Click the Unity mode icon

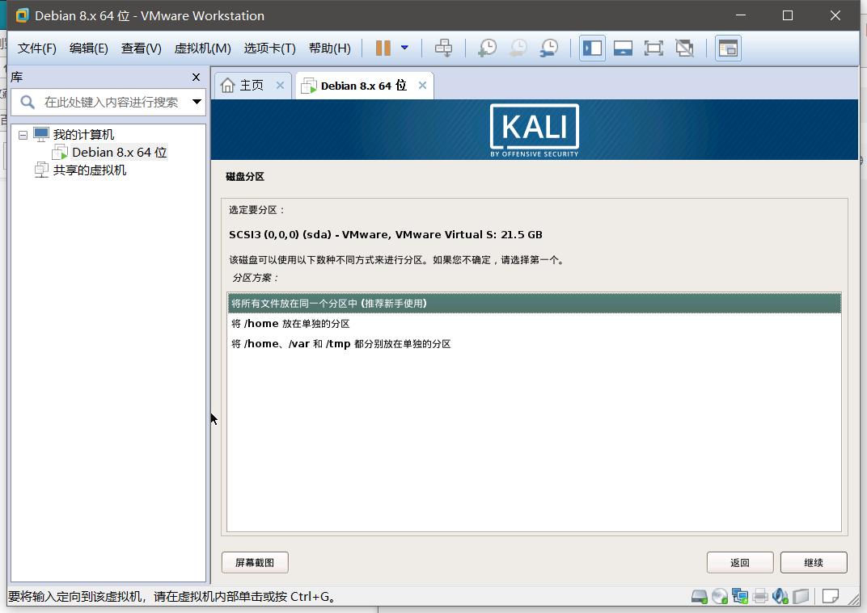(x=684, y=48)
